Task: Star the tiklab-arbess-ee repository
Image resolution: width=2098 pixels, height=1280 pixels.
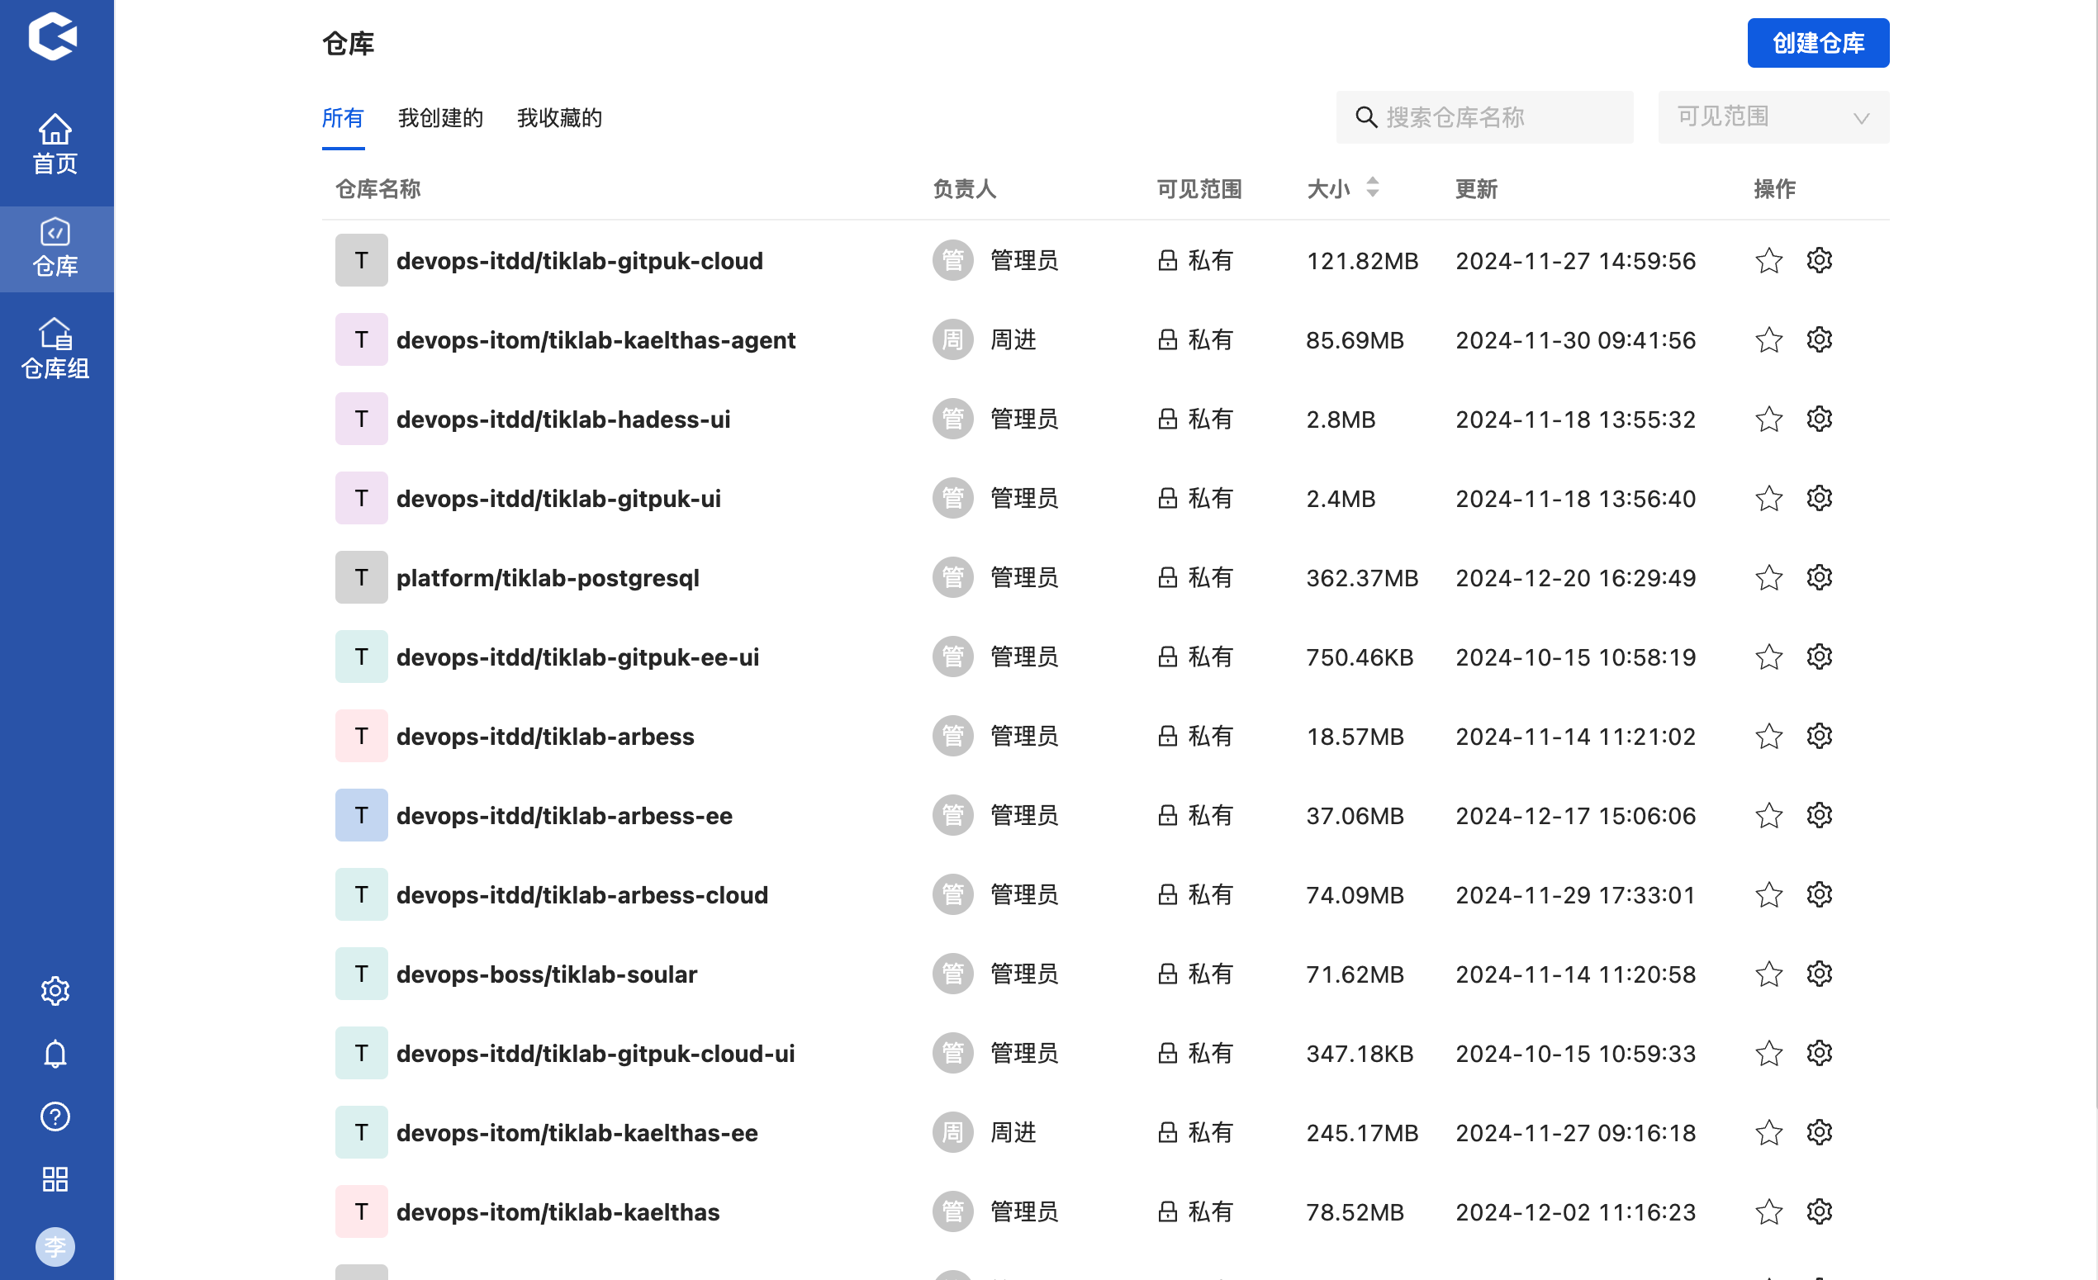Action: click(x=1769, y=815)
